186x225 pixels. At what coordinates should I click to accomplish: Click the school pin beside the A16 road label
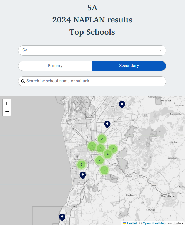click(x=107, y=124)
